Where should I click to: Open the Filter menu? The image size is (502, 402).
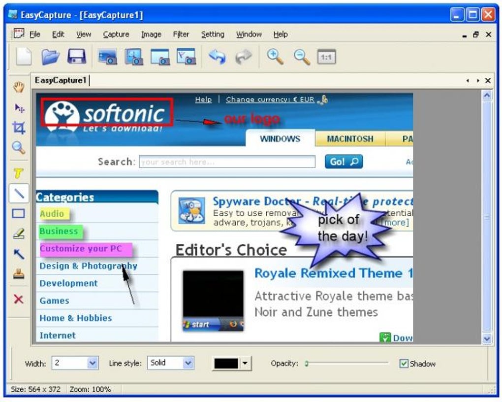point(181,34)
